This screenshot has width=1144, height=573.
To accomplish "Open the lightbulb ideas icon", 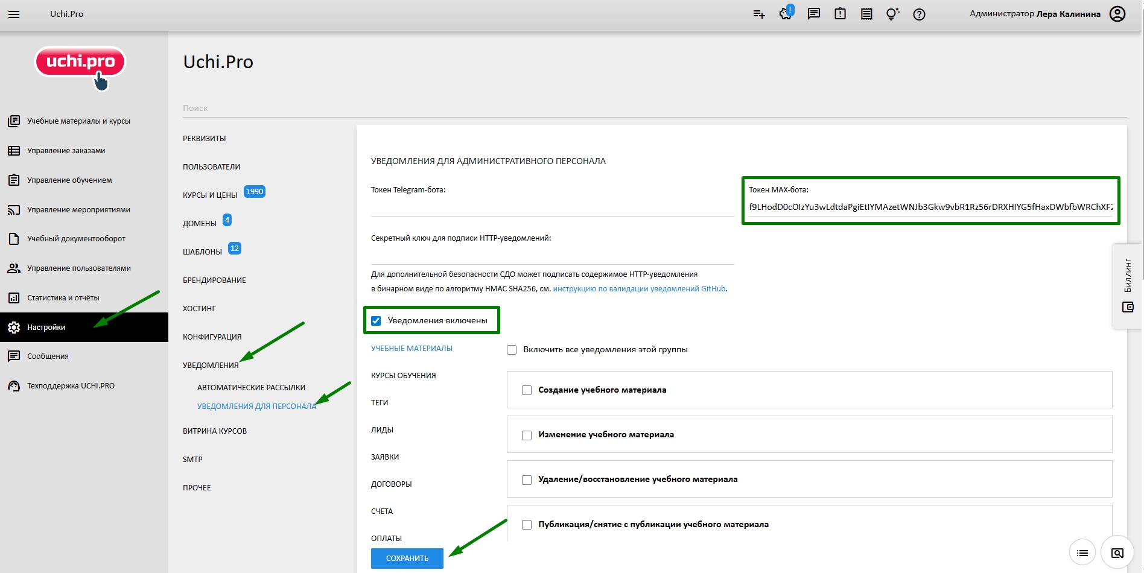I will (x=892, y=14).
